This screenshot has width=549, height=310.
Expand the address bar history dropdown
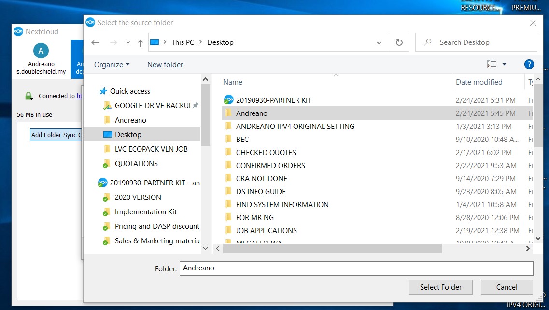click(x=379, y=42)
